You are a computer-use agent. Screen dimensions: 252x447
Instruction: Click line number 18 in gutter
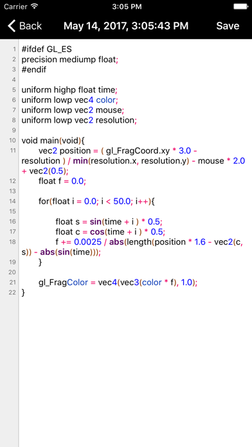point(13,242)
